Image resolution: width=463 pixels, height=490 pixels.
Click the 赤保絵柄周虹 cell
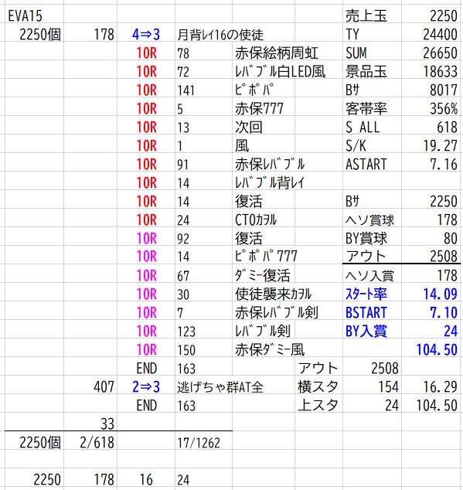(x=277, y=53)
